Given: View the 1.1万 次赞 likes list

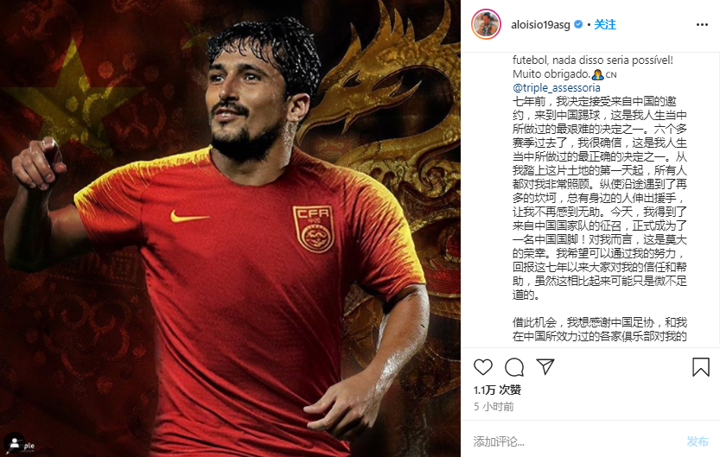Looking at the screenshot, I should [497, 390].
